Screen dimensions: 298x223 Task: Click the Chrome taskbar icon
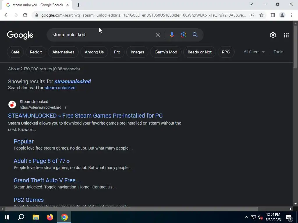[64, 217]
